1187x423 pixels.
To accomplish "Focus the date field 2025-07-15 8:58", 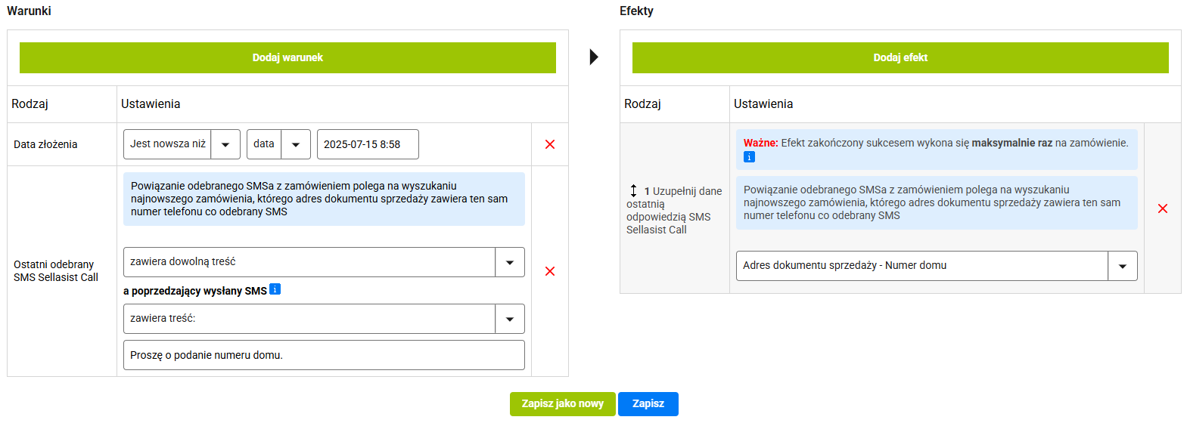I will 368,144.
